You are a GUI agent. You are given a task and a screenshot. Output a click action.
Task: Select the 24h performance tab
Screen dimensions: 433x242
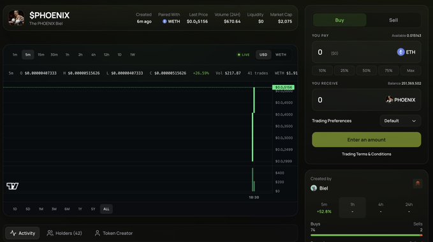point(409,208)
